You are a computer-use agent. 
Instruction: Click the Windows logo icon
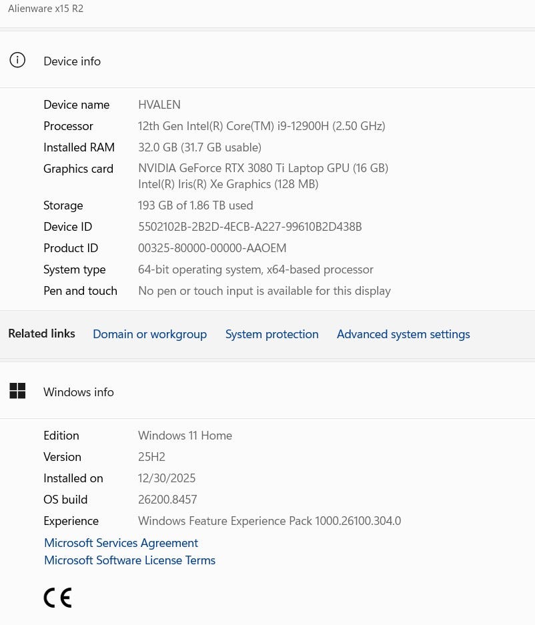pyautogui.click(x=17, y=391)
